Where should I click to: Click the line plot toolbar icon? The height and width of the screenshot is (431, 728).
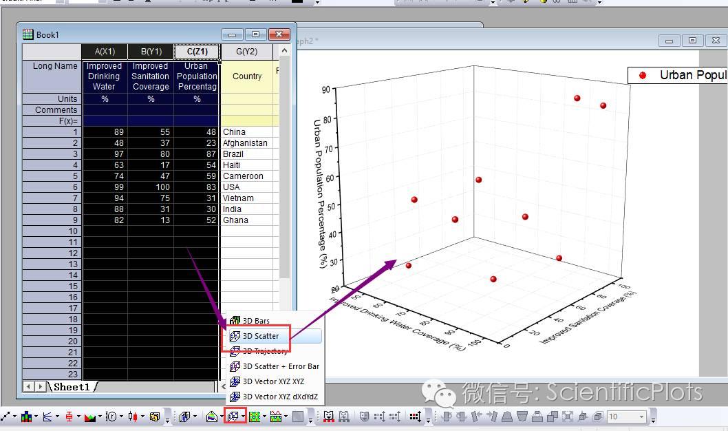coord(6,417)
